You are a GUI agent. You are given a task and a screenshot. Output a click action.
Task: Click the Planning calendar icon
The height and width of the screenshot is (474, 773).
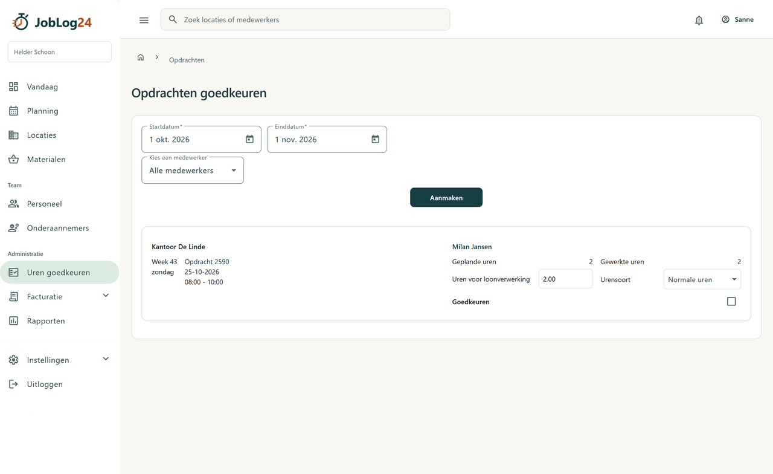13,111
